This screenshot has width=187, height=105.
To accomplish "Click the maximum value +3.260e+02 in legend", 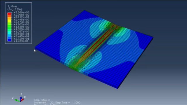I will tap(21, 13).
